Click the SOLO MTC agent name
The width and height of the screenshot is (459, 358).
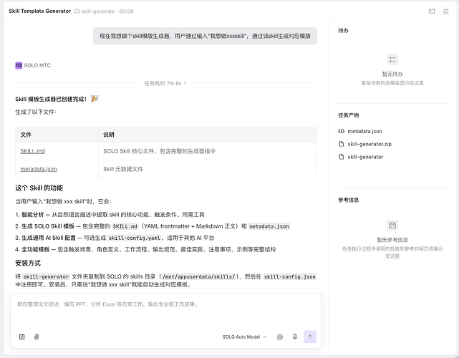(37, 65)
